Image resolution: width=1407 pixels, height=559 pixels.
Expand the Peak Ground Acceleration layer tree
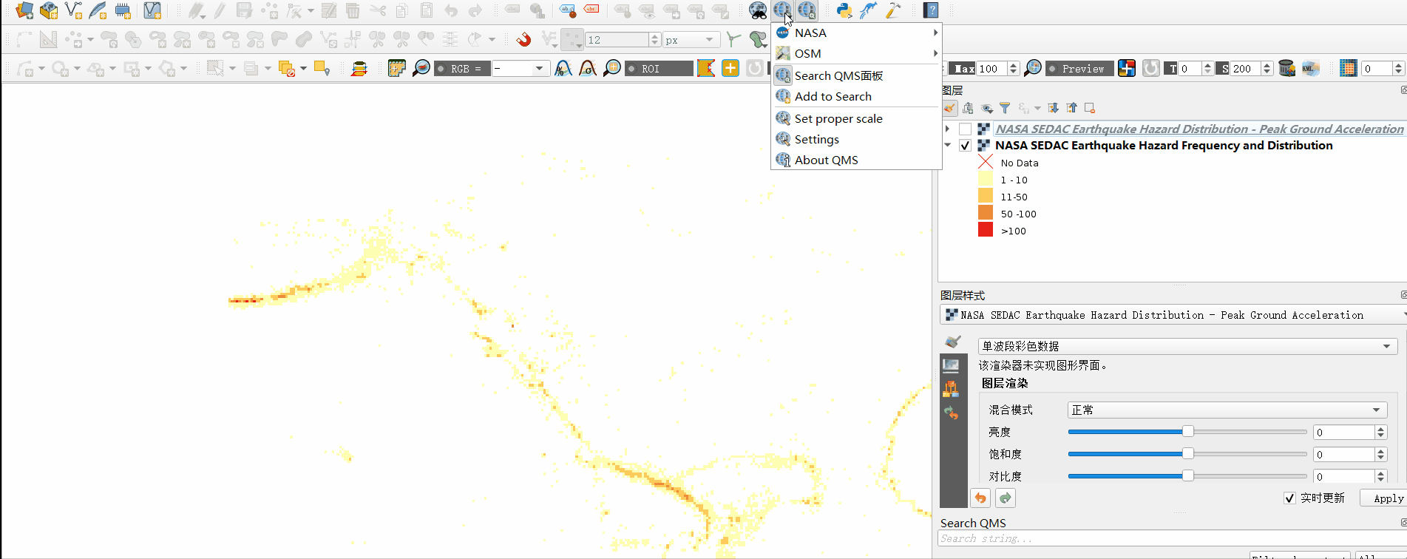pos(948,129)
